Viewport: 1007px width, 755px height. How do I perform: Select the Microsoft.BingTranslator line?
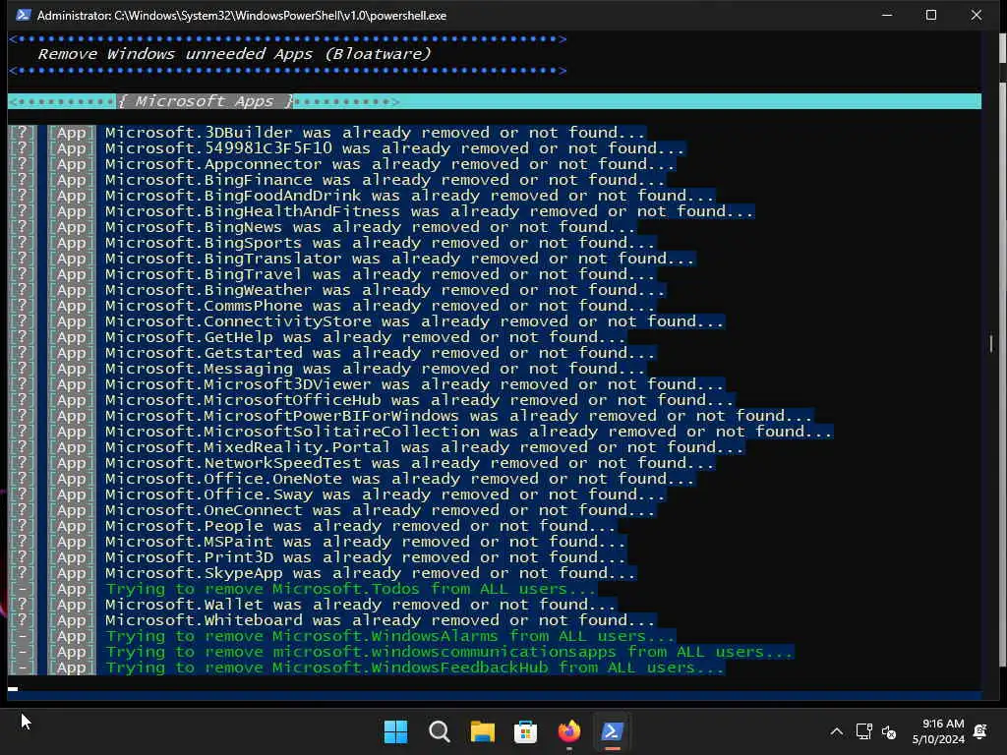(399, 259)
